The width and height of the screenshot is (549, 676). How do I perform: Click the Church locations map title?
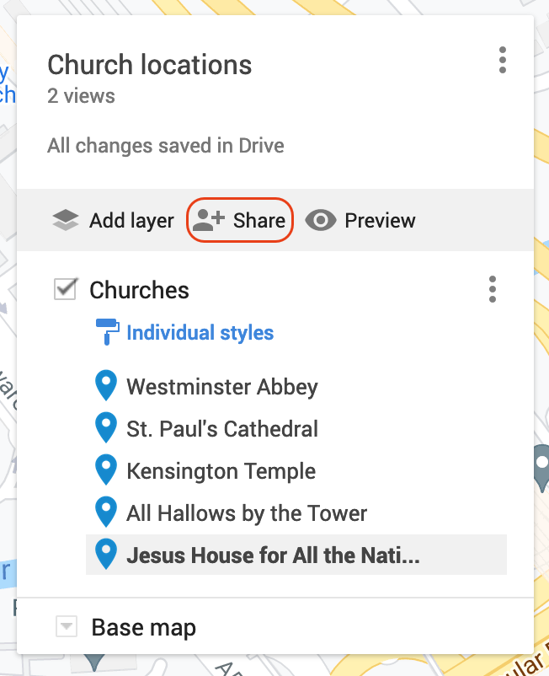pyautogui.click(x=149, y=65)
